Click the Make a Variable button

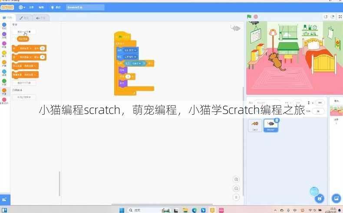(24, 32)
